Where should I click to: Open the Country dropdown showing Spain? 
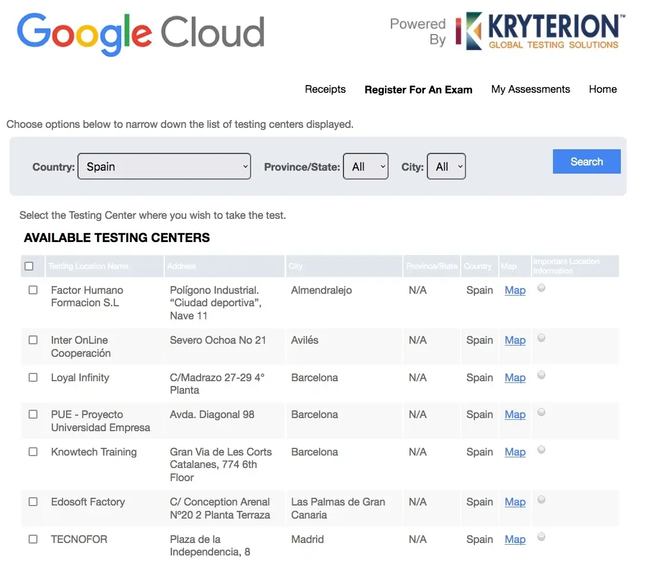(x=164, y=167)
